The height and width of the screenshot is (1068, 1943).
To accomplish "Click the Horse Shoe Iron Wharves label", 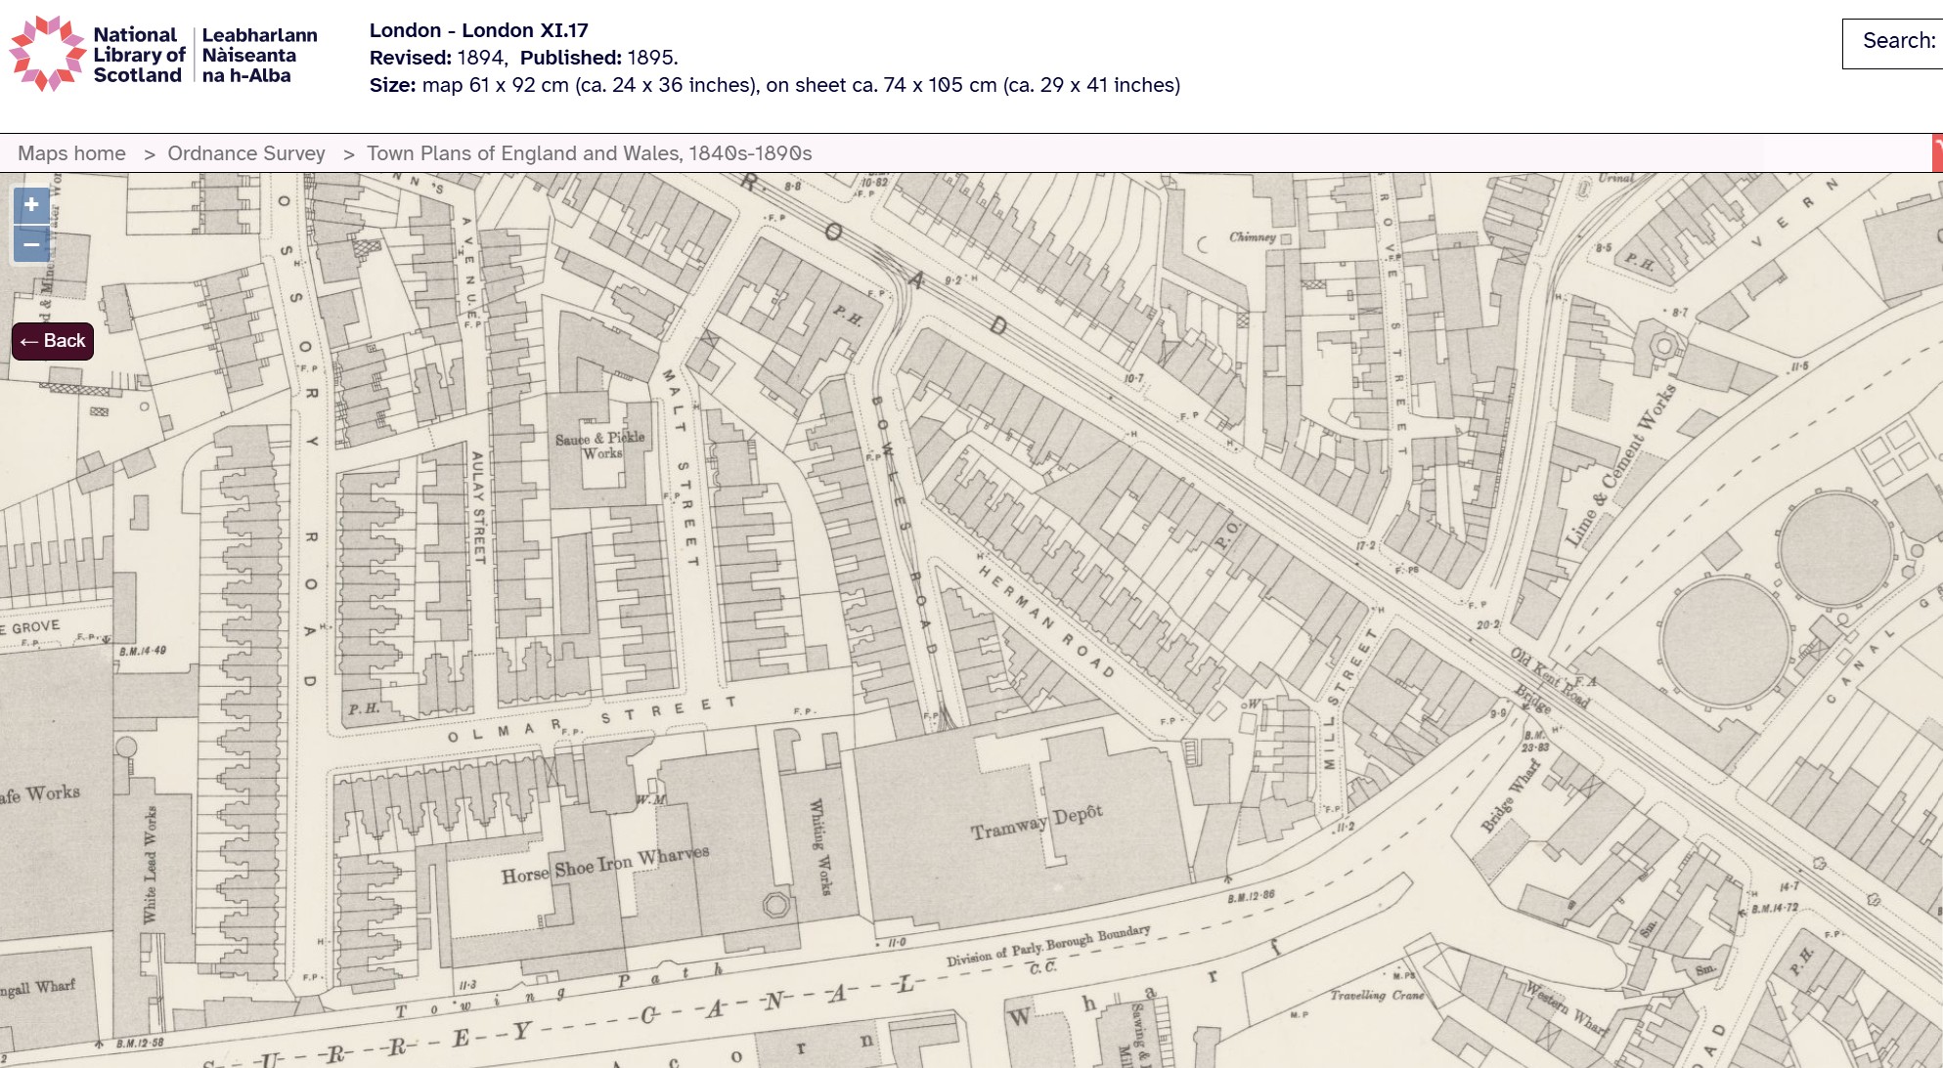I will tap(604, 865).
